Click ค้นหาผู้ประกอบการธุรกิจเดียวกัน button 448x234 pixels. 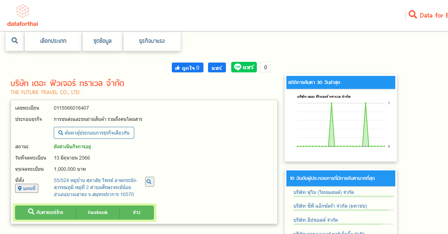pyautogui.click(x=94, y=133)
